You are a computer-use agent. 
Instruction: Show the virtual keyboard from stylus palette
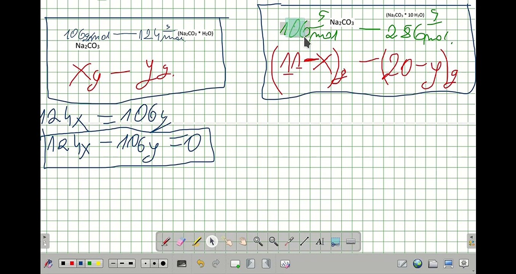click(x=351, y=242)
